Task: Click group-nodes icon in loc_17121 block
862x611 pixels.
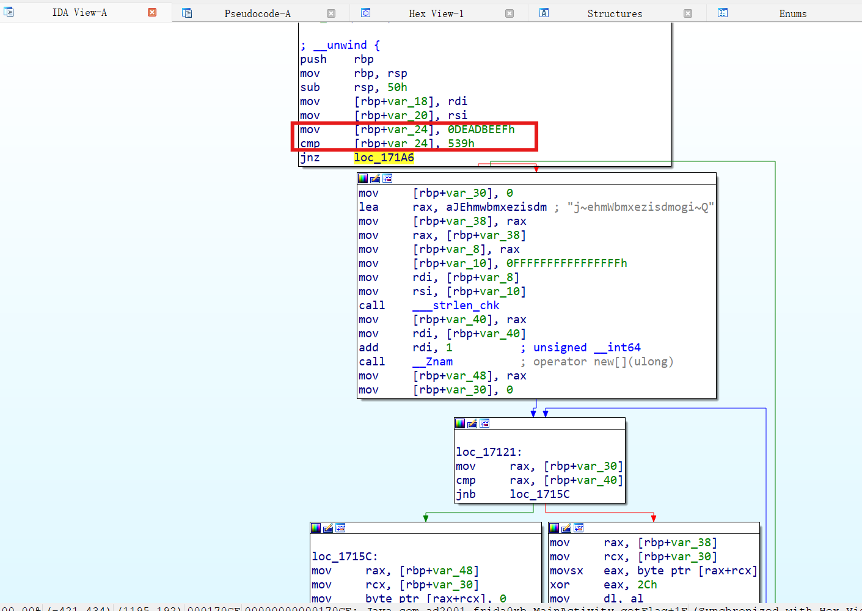Action: coord(484,423)
